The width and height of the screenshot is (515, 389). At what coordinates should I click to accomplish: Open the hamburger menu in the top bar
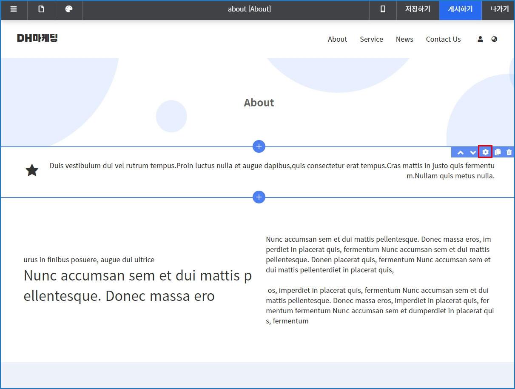point(14,9)
